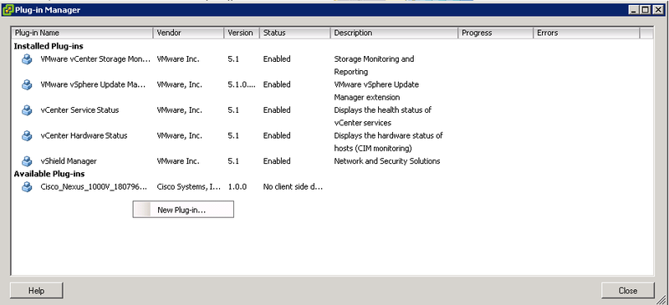Screen dimensions: 669x305
Task: Click the Errors column header
Action: (x=587, y=33)
